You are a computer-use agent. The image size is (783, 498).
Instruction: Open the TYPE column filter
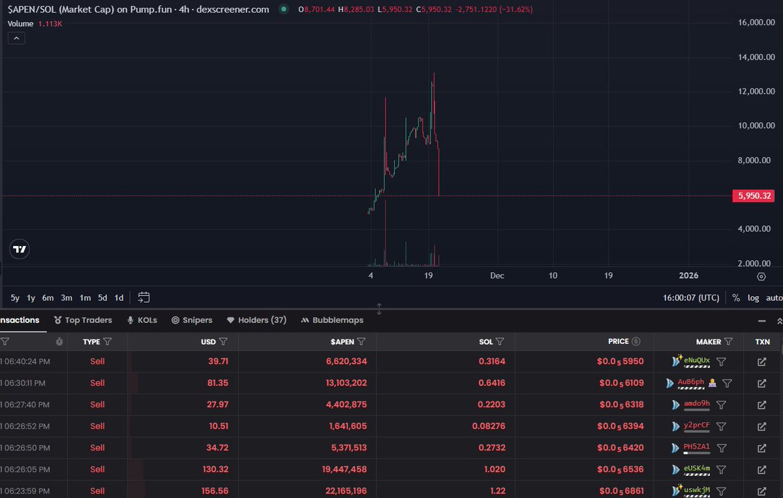(108, 341)
